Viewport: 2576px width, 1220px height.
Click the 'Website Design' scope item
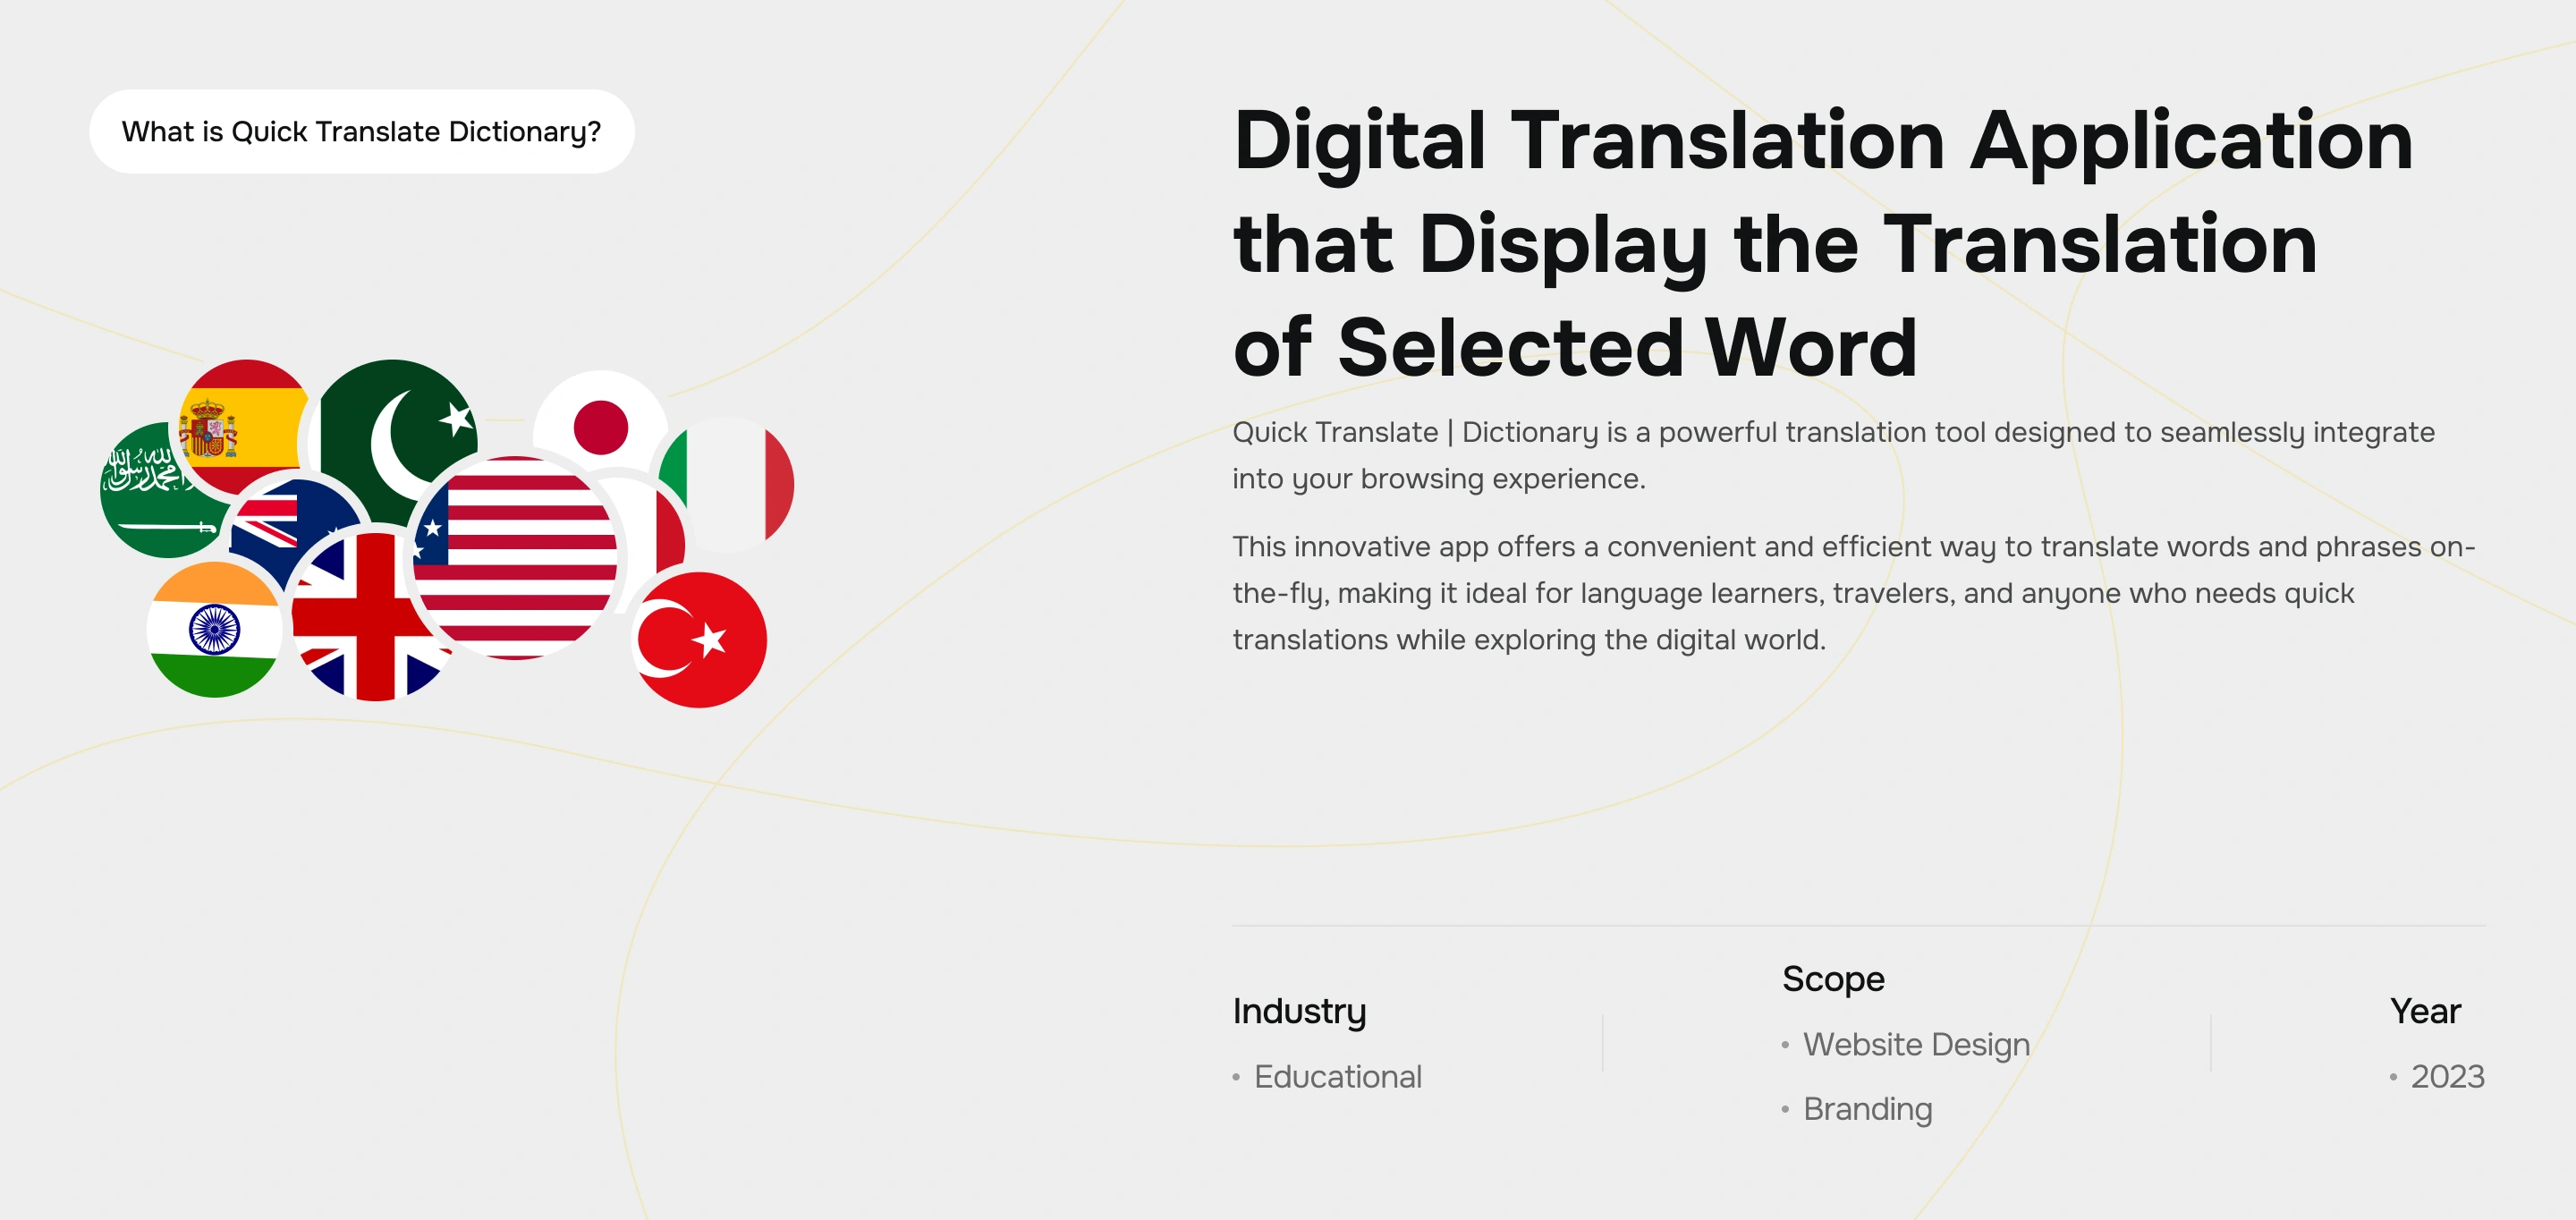(1915, 1044)
